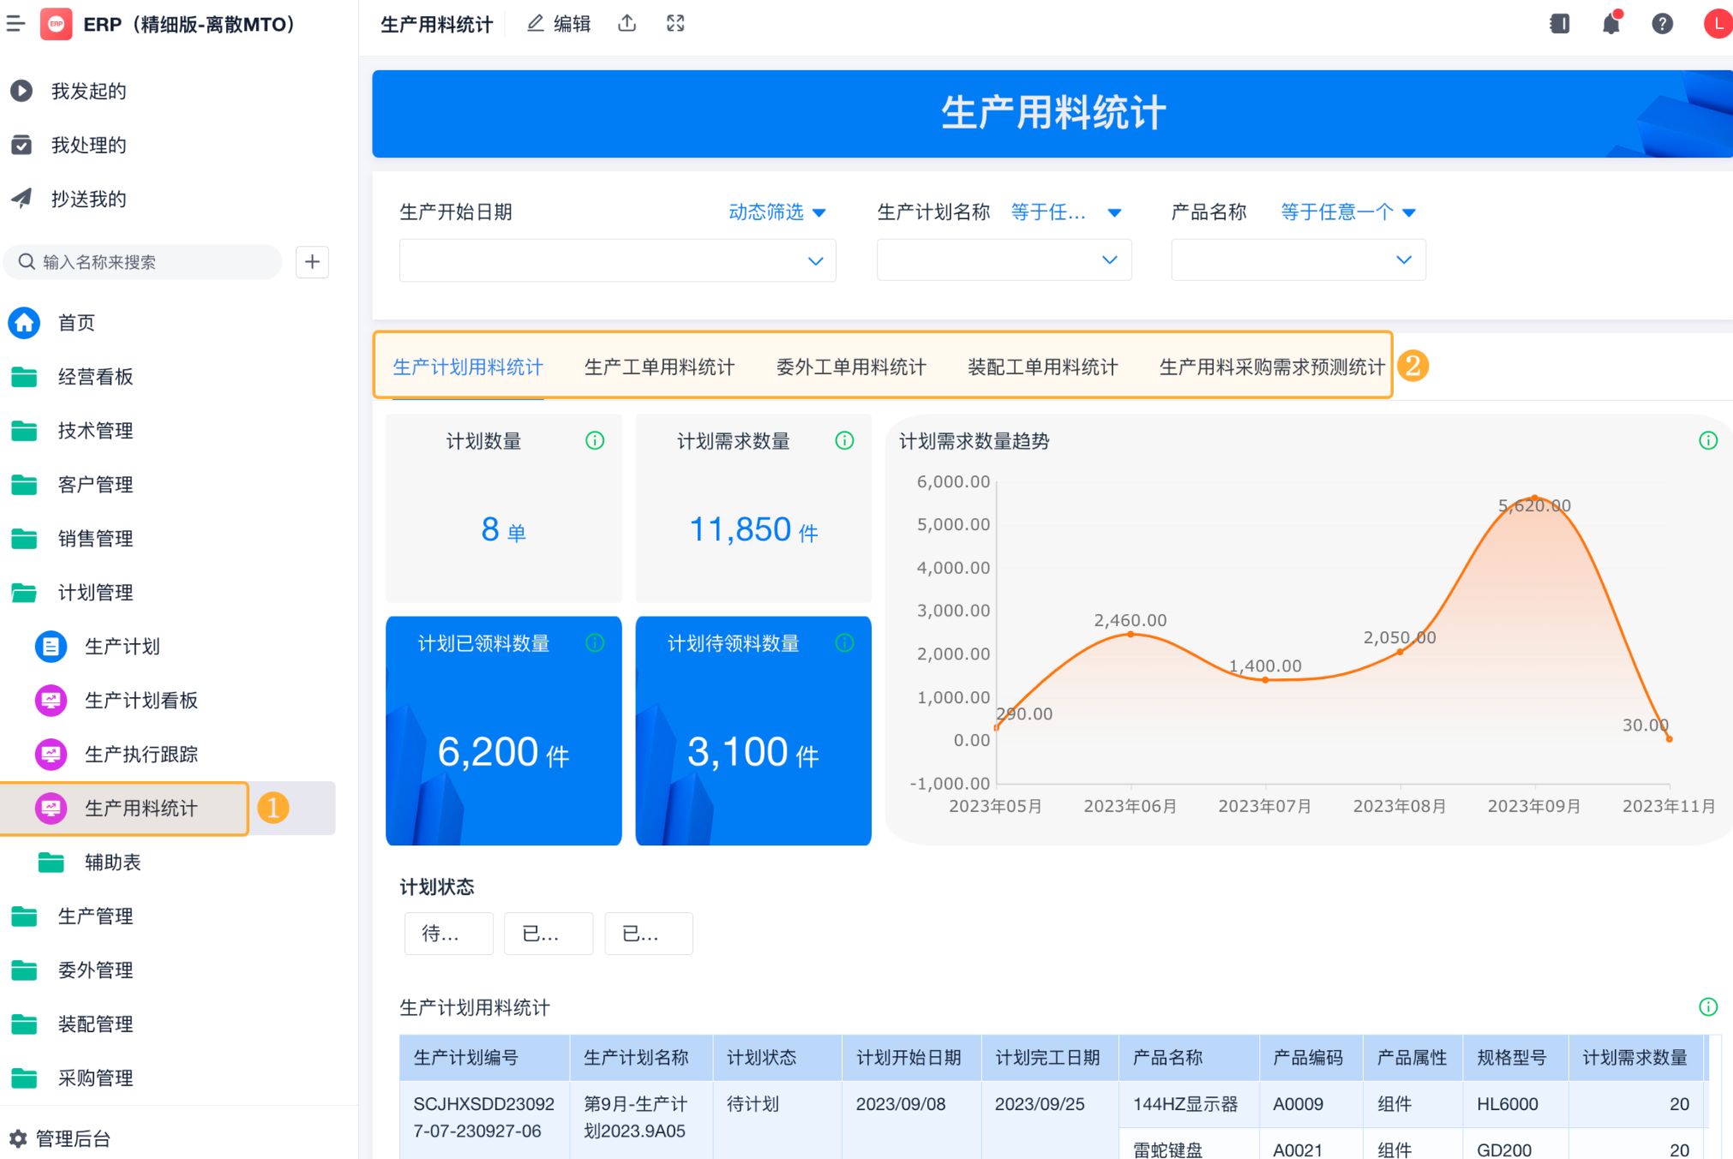1733x1159 pixels.
Task: Collapse sidebar with hamburger menu icon
Action: [15, 23]
